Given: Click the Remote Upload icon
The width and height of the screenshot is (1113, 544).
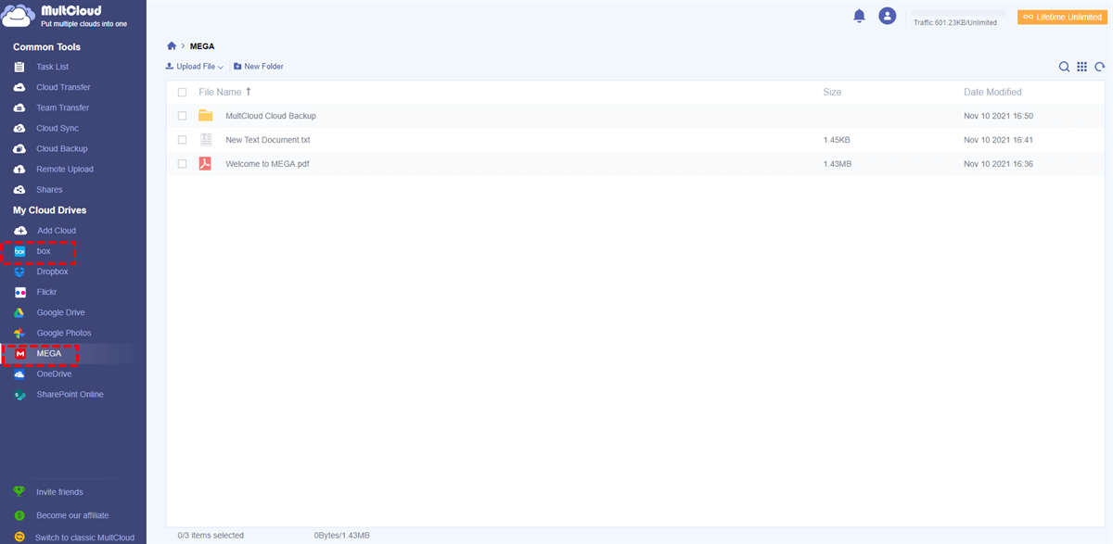Looking at the screenshot, I should click(19, 169).
